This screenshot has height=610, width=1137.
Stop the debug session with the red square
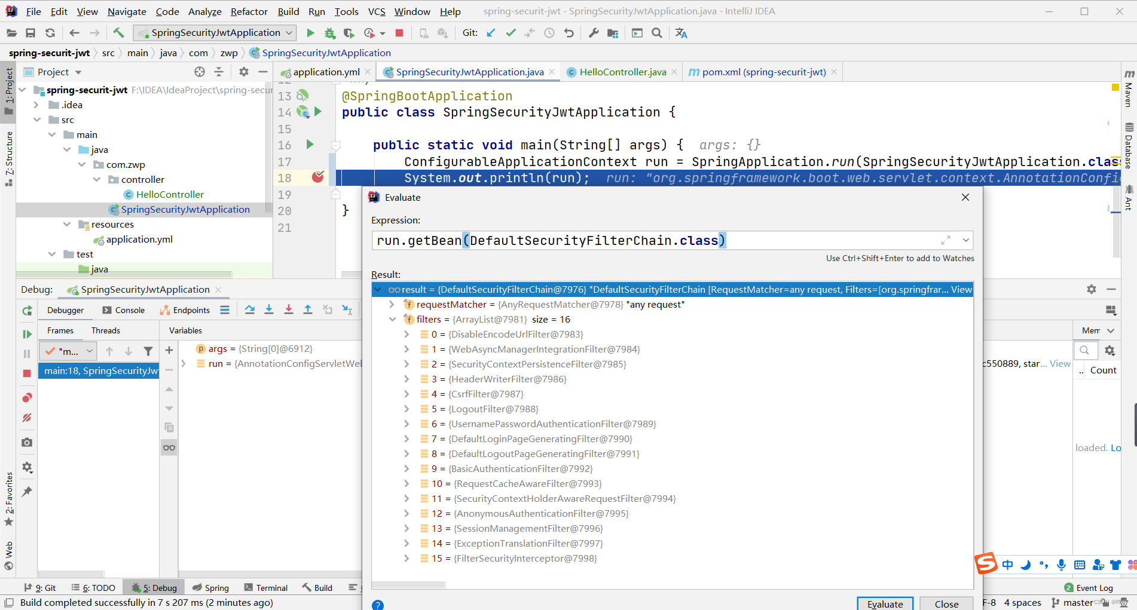coord(27,373)
